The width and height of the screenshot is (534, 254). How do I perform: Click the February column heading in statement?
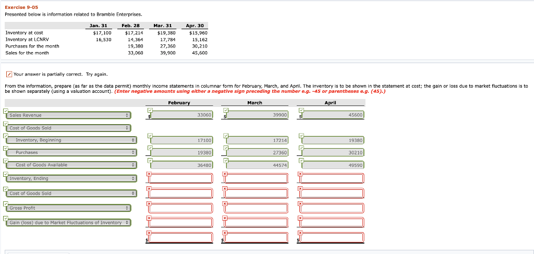tap(179, 103)
